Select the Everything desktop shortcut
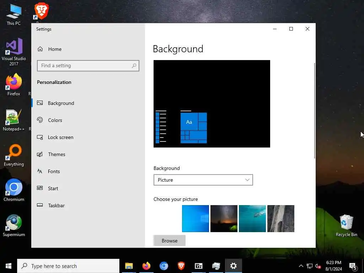 [14, 155]
